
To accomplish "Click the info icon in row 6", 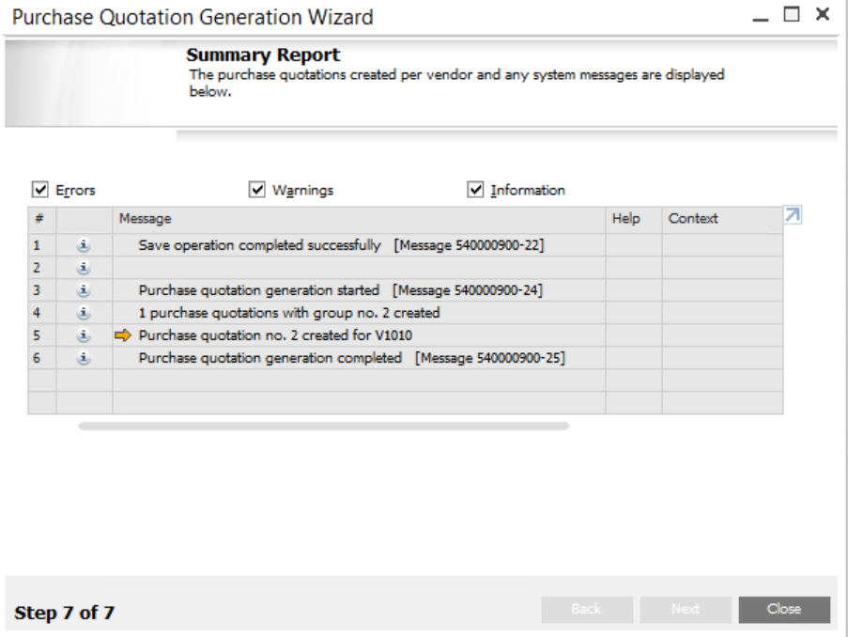I will coord(84,358).
